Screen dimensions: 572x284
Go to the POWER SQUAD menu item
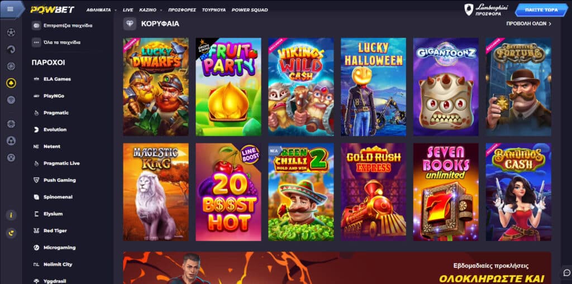(250, 10)
